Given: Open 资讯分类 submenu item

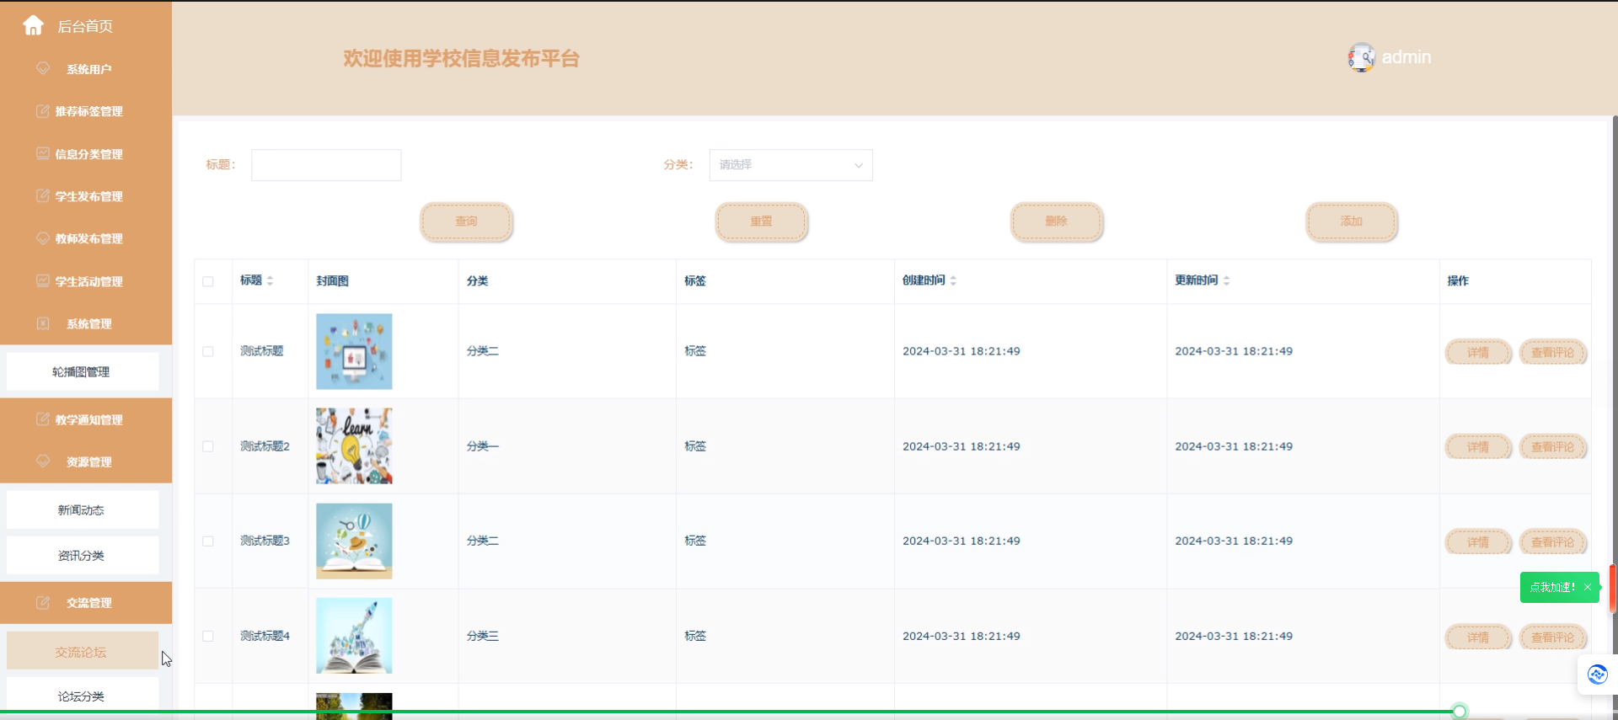Looking at the screenshot, I should 82,555.
